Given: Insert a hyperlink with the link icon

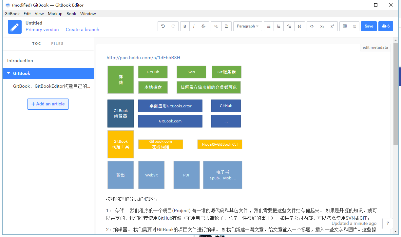Looking at the screenshot, I should 216,26.
